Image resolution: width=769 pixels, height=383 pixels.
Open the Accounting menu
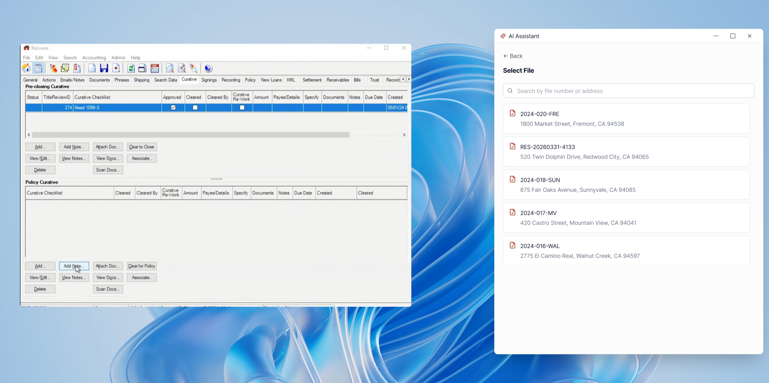click(94, 58)
